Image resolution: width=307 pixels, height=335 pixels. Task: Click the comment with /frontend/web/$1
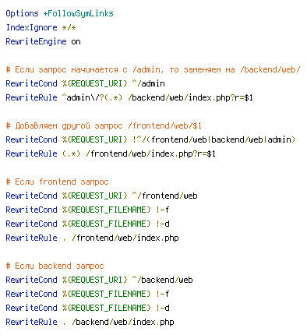[x=104, y=125]
